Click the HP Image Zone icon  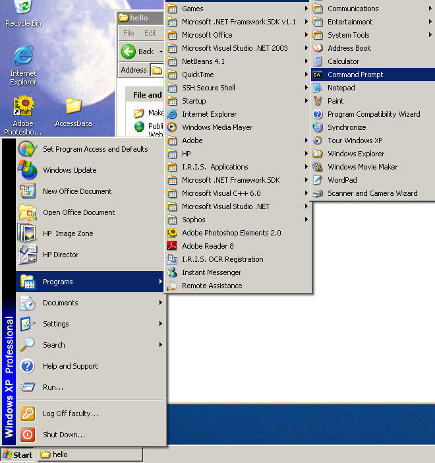point(27,233)
